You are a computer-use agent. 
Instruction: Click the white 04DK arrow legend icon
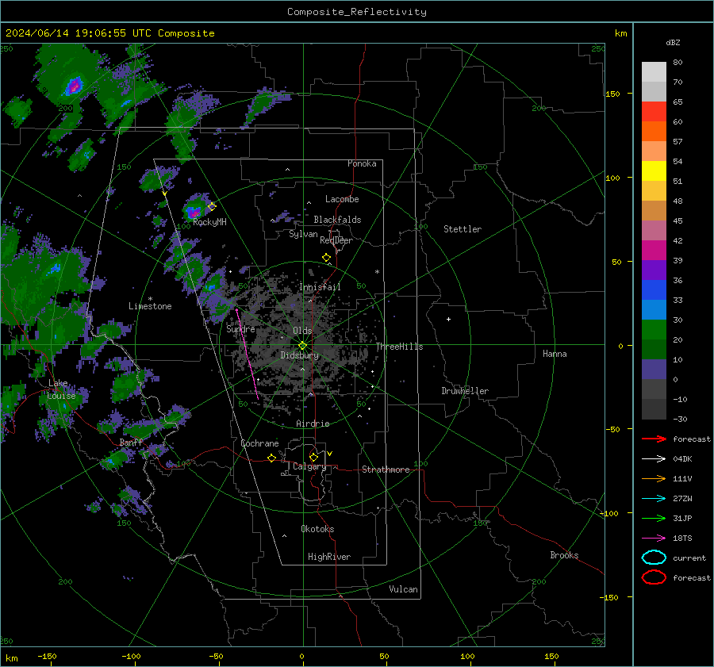coord(654,459)
